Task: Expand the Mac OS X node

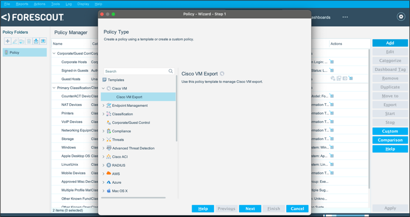Action: click(103, 191)
